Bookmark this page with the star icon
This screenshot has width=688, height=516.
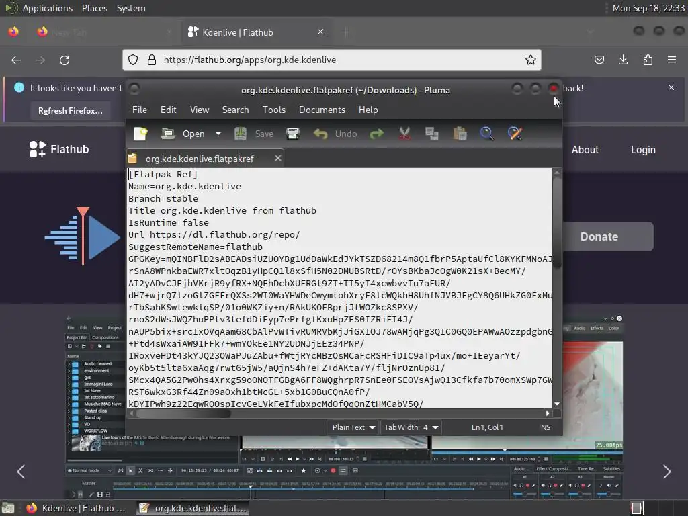click(531, 60)
